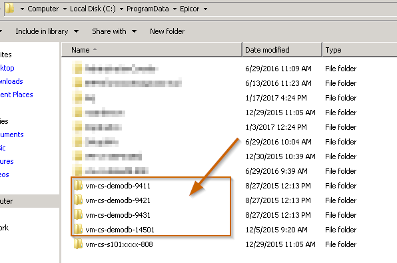397x263 pixels.
Task: Sort by the Type column header
Action: pos(360,50)
